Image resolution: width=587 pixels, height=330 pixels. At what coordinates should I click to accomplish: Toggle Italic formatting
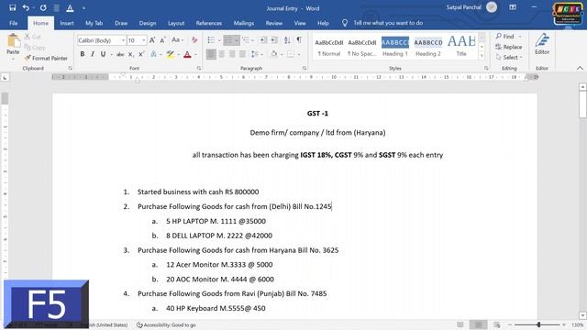93,55
